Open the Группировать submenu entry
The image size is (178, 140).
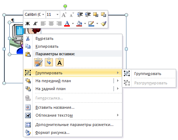[x=73, y=73]
